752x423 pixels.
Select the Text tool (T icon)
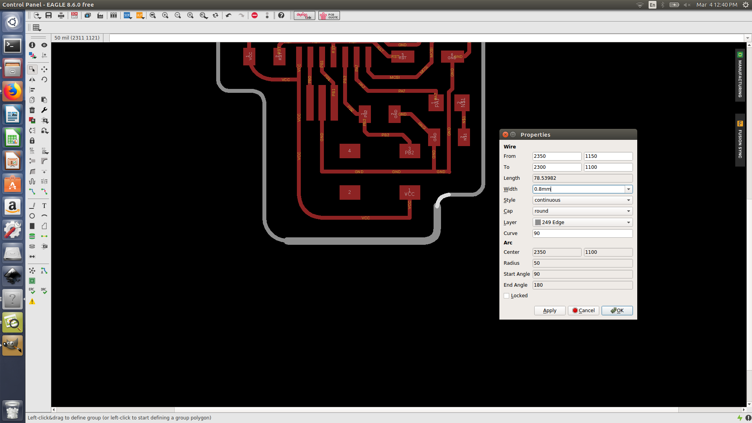click(44, 206)
